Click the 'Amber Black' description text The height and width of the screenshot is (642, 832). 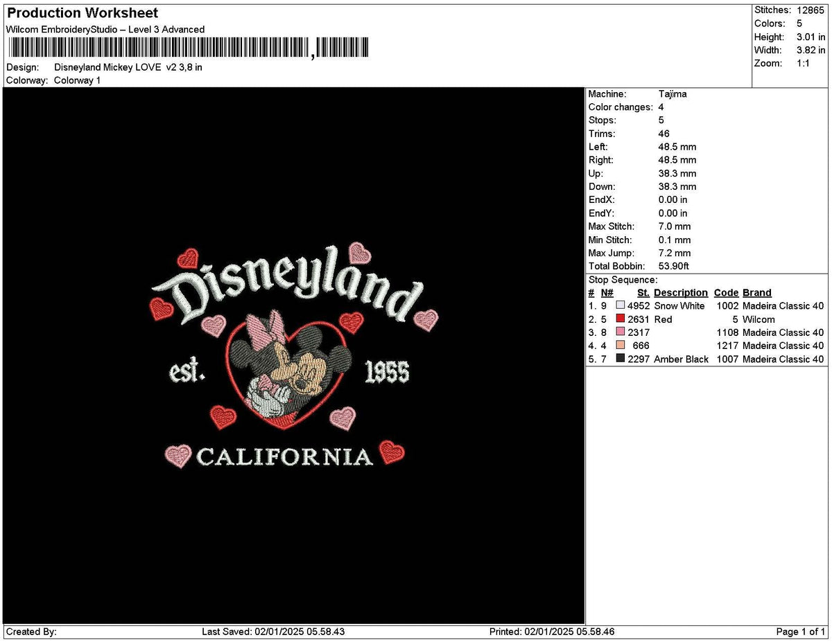click(682, 359)
